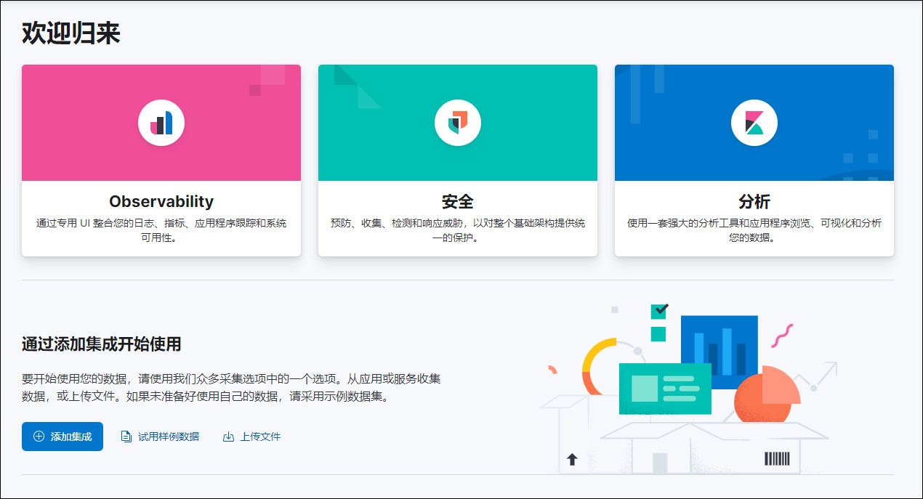This screenshot has height=499, width=923.
Task: Click the document icon beside 试用样例数据
Action: click(126, 437)
